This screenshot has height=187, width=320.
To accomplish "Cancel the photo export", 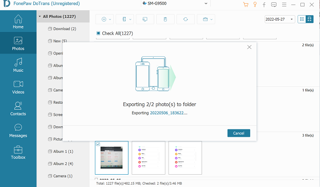I will coord(239,133).
